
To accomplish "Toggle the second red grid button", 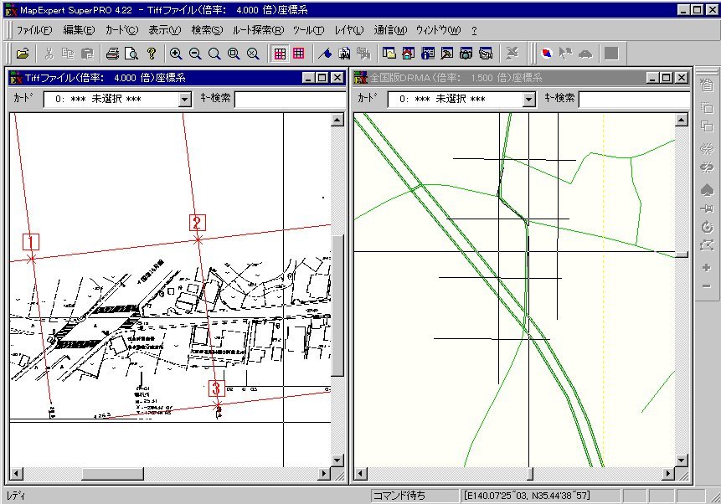I will click(298, 54).
